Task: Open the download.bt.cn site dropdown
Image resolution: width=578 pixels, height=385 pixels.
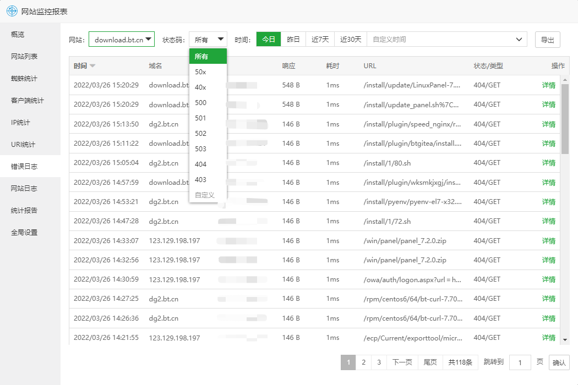Action: (122, 40)
